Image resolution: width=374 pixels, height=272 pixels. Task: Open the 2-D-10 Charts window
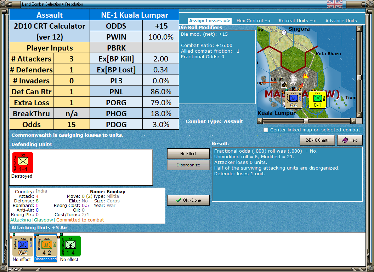pos(317,140)
